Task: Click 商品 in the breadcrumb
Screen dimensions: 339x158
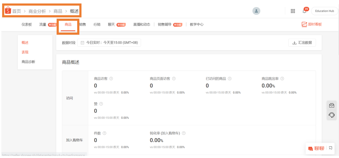Action: (58, 11)
